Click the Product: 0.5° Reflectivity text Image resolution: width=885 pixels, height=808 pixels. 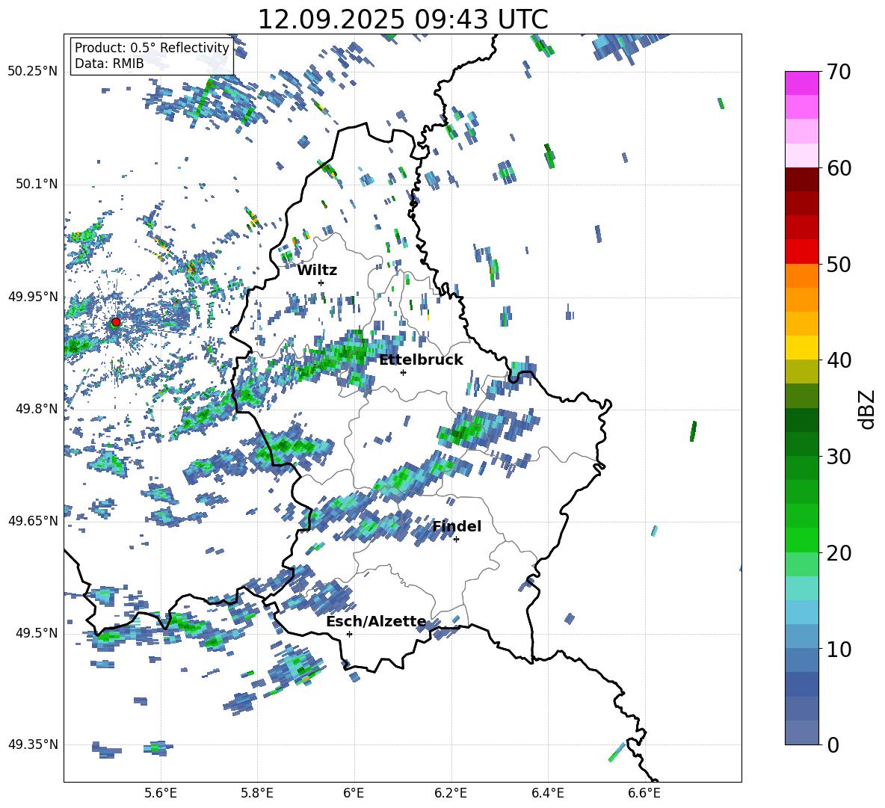coord(152,48)
